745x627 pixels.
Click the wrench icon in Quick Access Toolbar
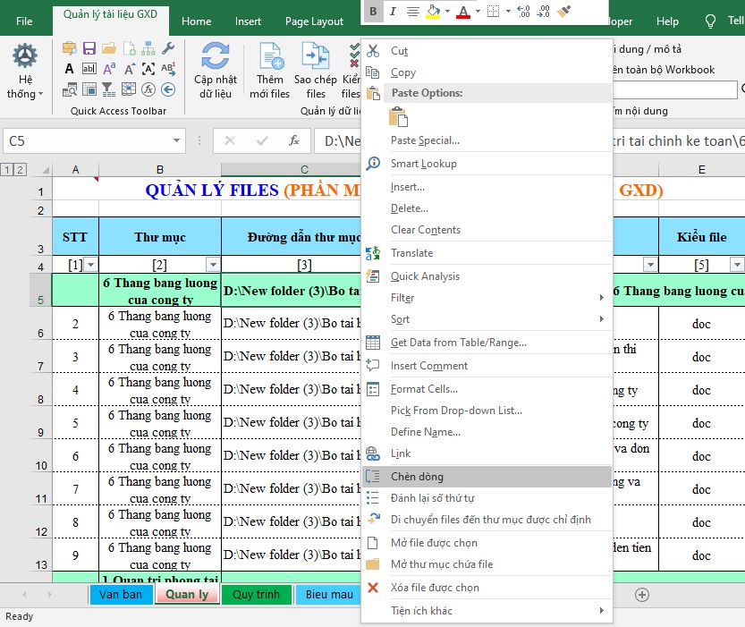(x=167, y=47)
